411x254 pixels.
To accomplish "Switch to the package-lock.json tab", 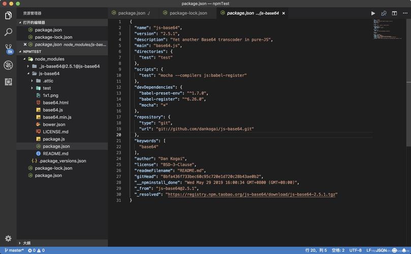I will point(188,13).
